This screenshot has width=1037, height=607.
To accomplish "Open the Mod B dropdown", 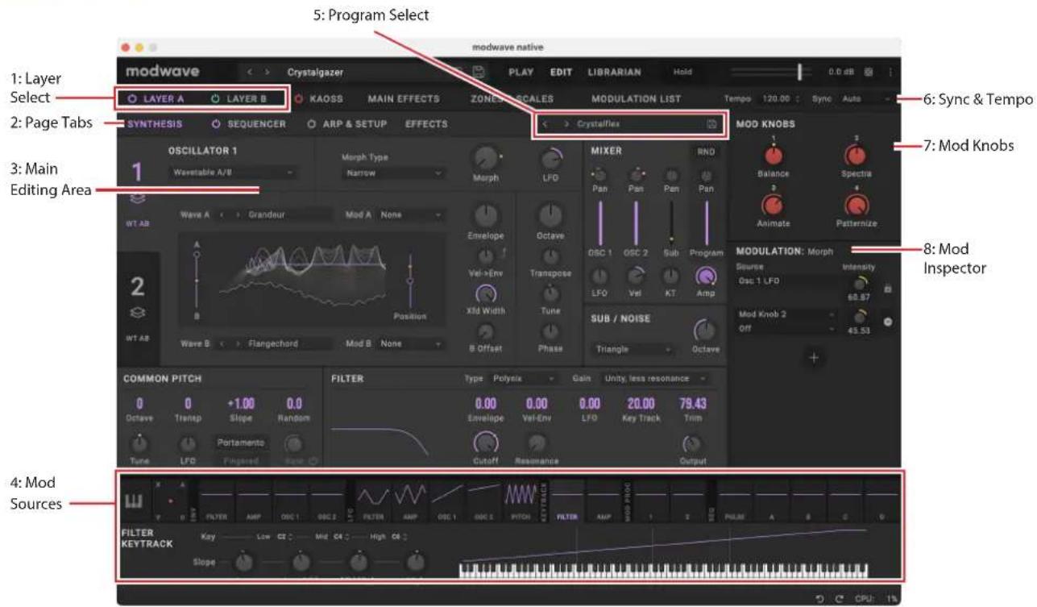I will point(411,343).
